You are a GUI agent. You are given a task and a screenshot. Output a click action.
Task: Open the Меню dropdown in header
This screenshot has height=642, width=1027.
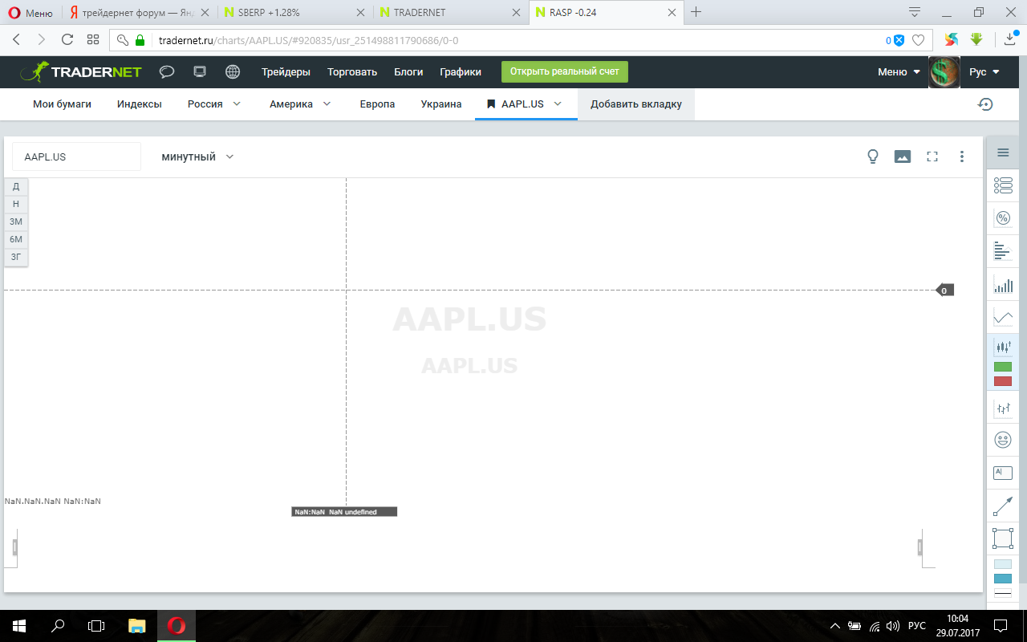tap(899, 71)
